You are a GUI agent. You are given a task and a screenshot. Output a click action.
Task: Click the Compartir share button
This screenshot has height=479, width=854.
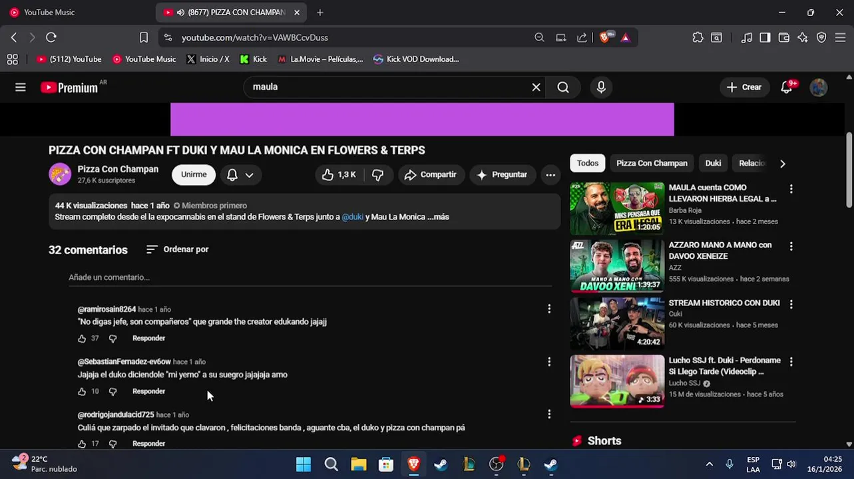[x=431, y=174]
